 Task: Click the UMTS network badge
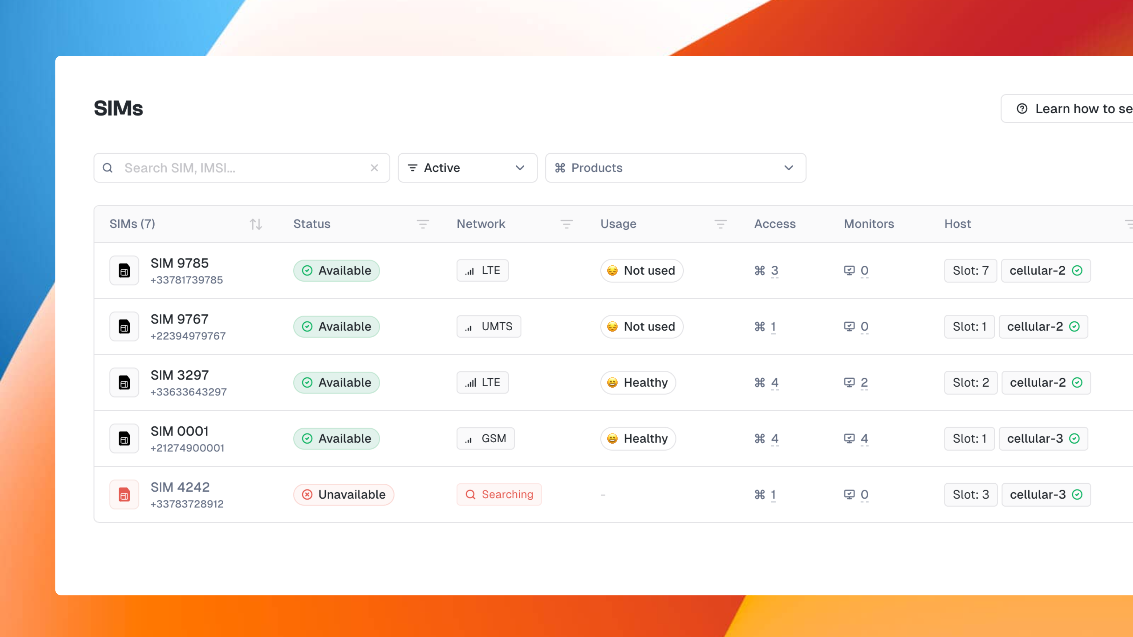point(489,327)
